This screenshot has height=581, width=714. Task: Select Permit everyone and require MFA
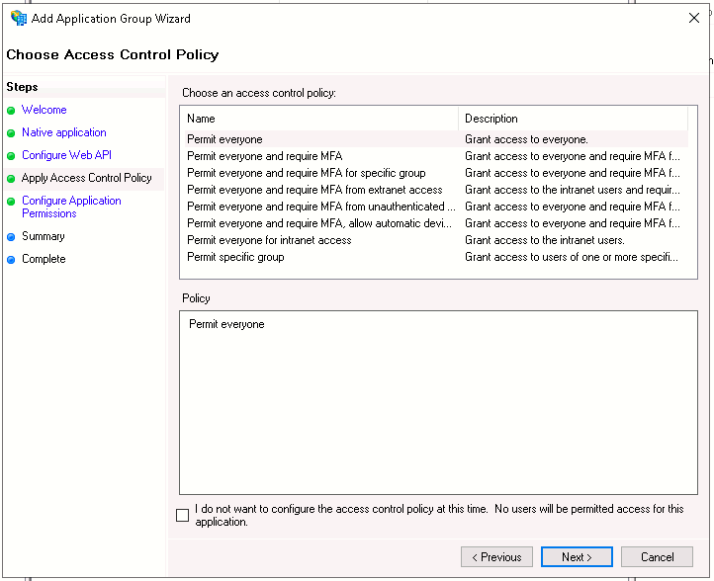264,156
